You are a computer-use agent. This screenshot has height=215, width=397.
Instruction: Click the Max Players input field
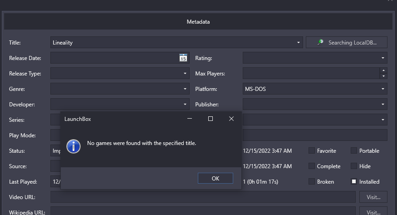coord(311,74)
